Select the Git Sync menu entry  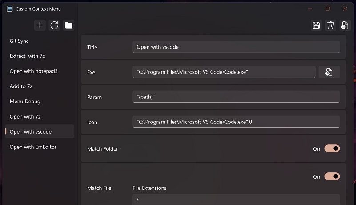tap(19, 41)
